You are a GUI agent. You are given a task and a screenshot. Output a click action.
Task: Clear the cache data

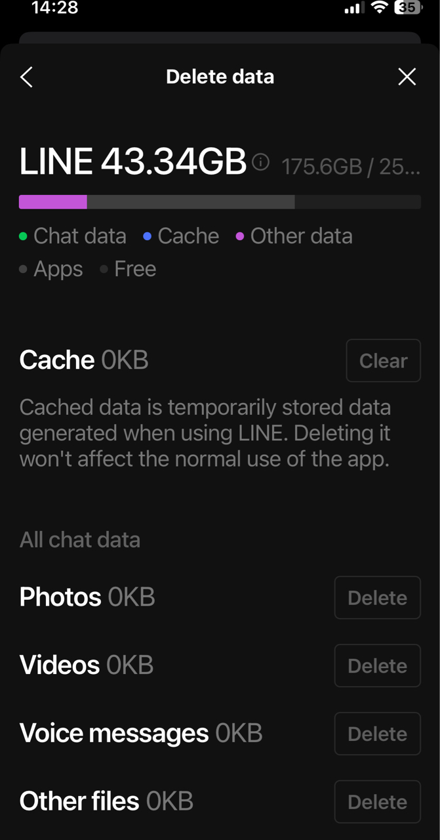383,360
